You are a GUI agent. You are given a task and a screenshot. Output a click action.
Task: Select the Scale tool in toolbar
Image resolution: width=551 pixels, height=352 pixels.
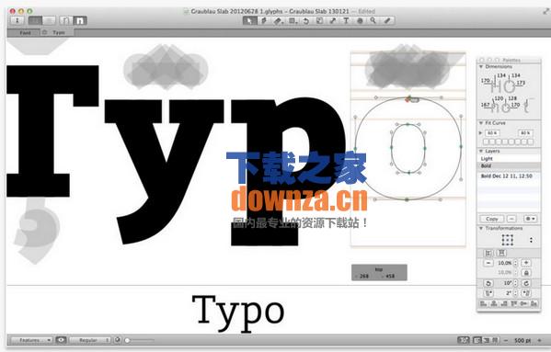click(x=319, y=21)
